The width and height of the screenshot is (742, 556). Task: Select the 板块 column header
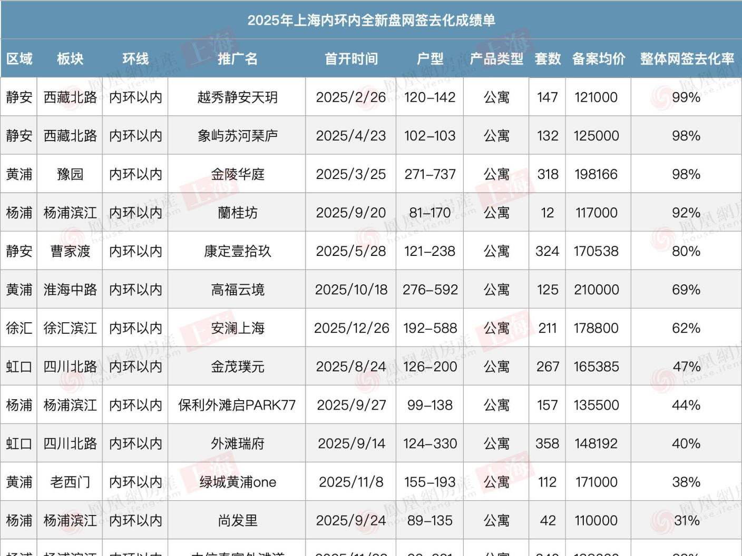coord(70,59)
